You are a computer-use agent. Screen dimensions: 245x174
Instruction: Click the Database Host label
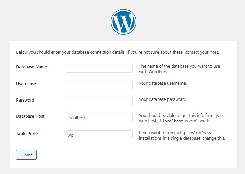pyautogui.click(x=30, y=116)
